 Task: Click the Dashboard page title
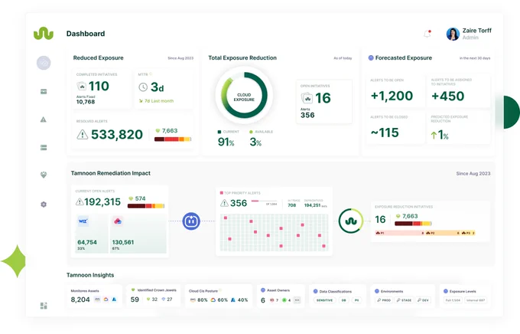point(86,34)
